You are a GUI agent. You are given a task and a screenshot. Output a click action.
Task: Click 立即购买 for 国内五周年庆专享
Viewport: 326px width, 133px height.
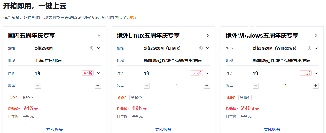coord(54,129)
